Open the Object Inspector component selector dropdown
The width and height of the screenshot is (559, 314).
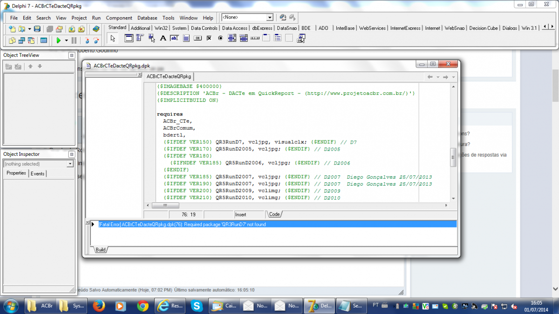click(70, 164)
